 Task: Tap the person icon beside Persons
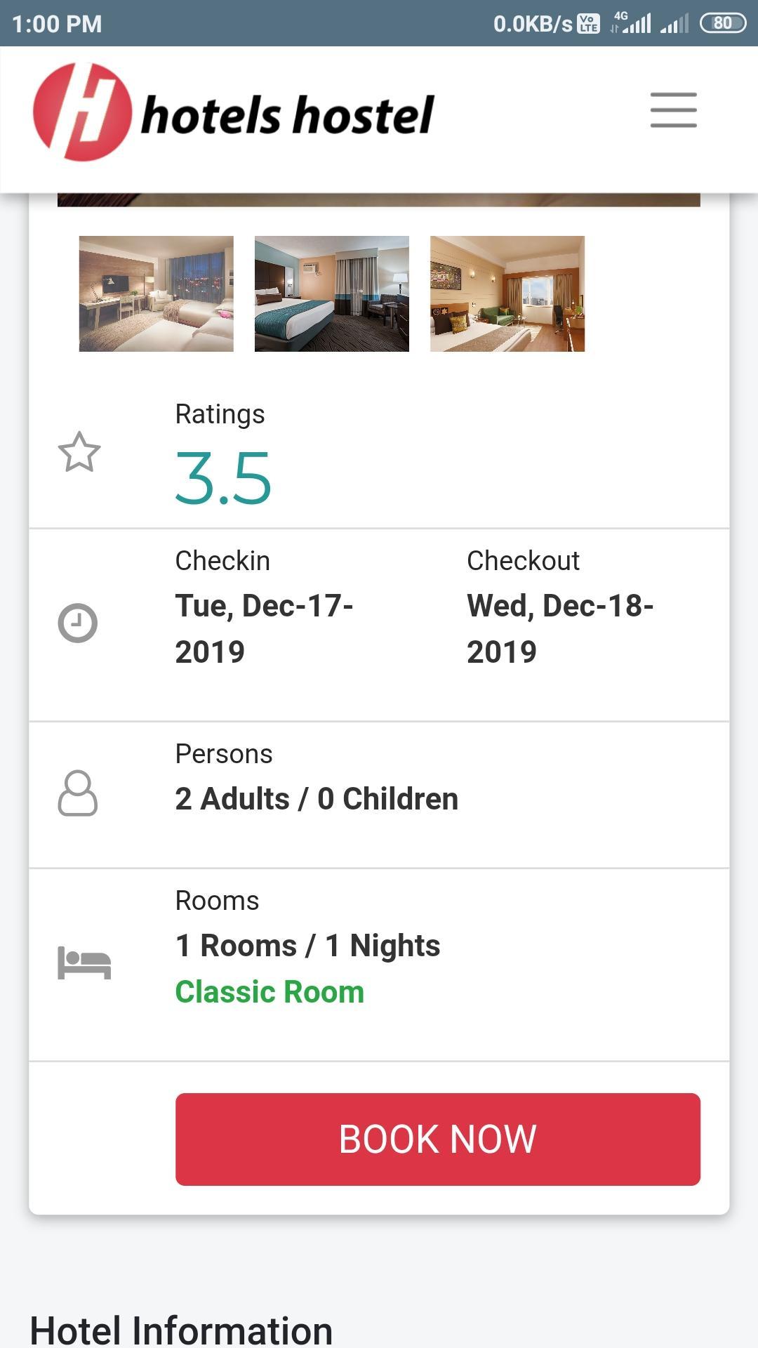tap(77, 793)
